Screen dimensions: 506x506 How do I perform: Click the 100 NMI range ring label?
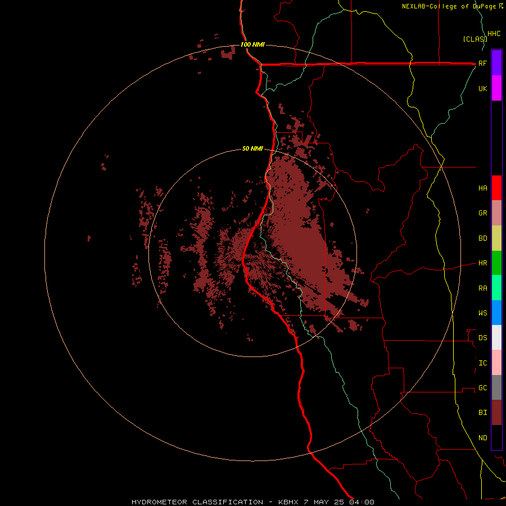coord(252,44)
